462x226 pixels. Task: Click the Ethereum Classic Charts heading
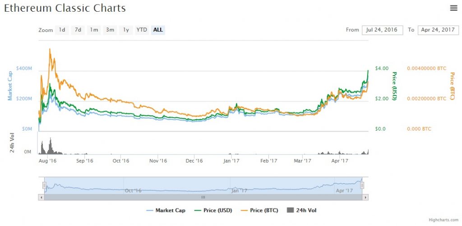click(x=65, y=9)
